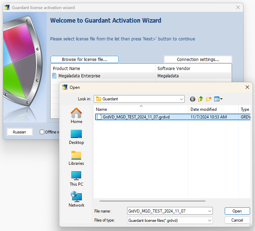Click the Guardant wizard title bar icon
Image resolution: width=255 pixels, height=231 pixels.
click(x=7, y=7)
